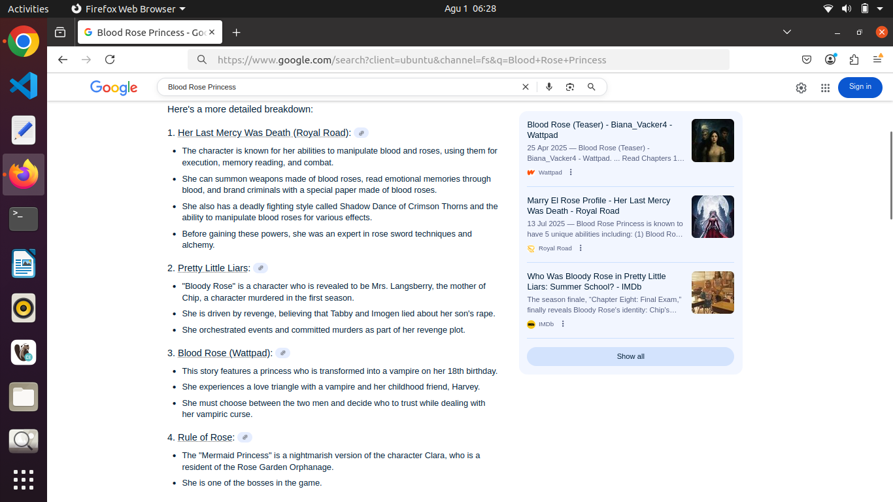Open the Marry El Rose Profile thumbnail
The image size is (893, 502).
[x=713, y=216]
